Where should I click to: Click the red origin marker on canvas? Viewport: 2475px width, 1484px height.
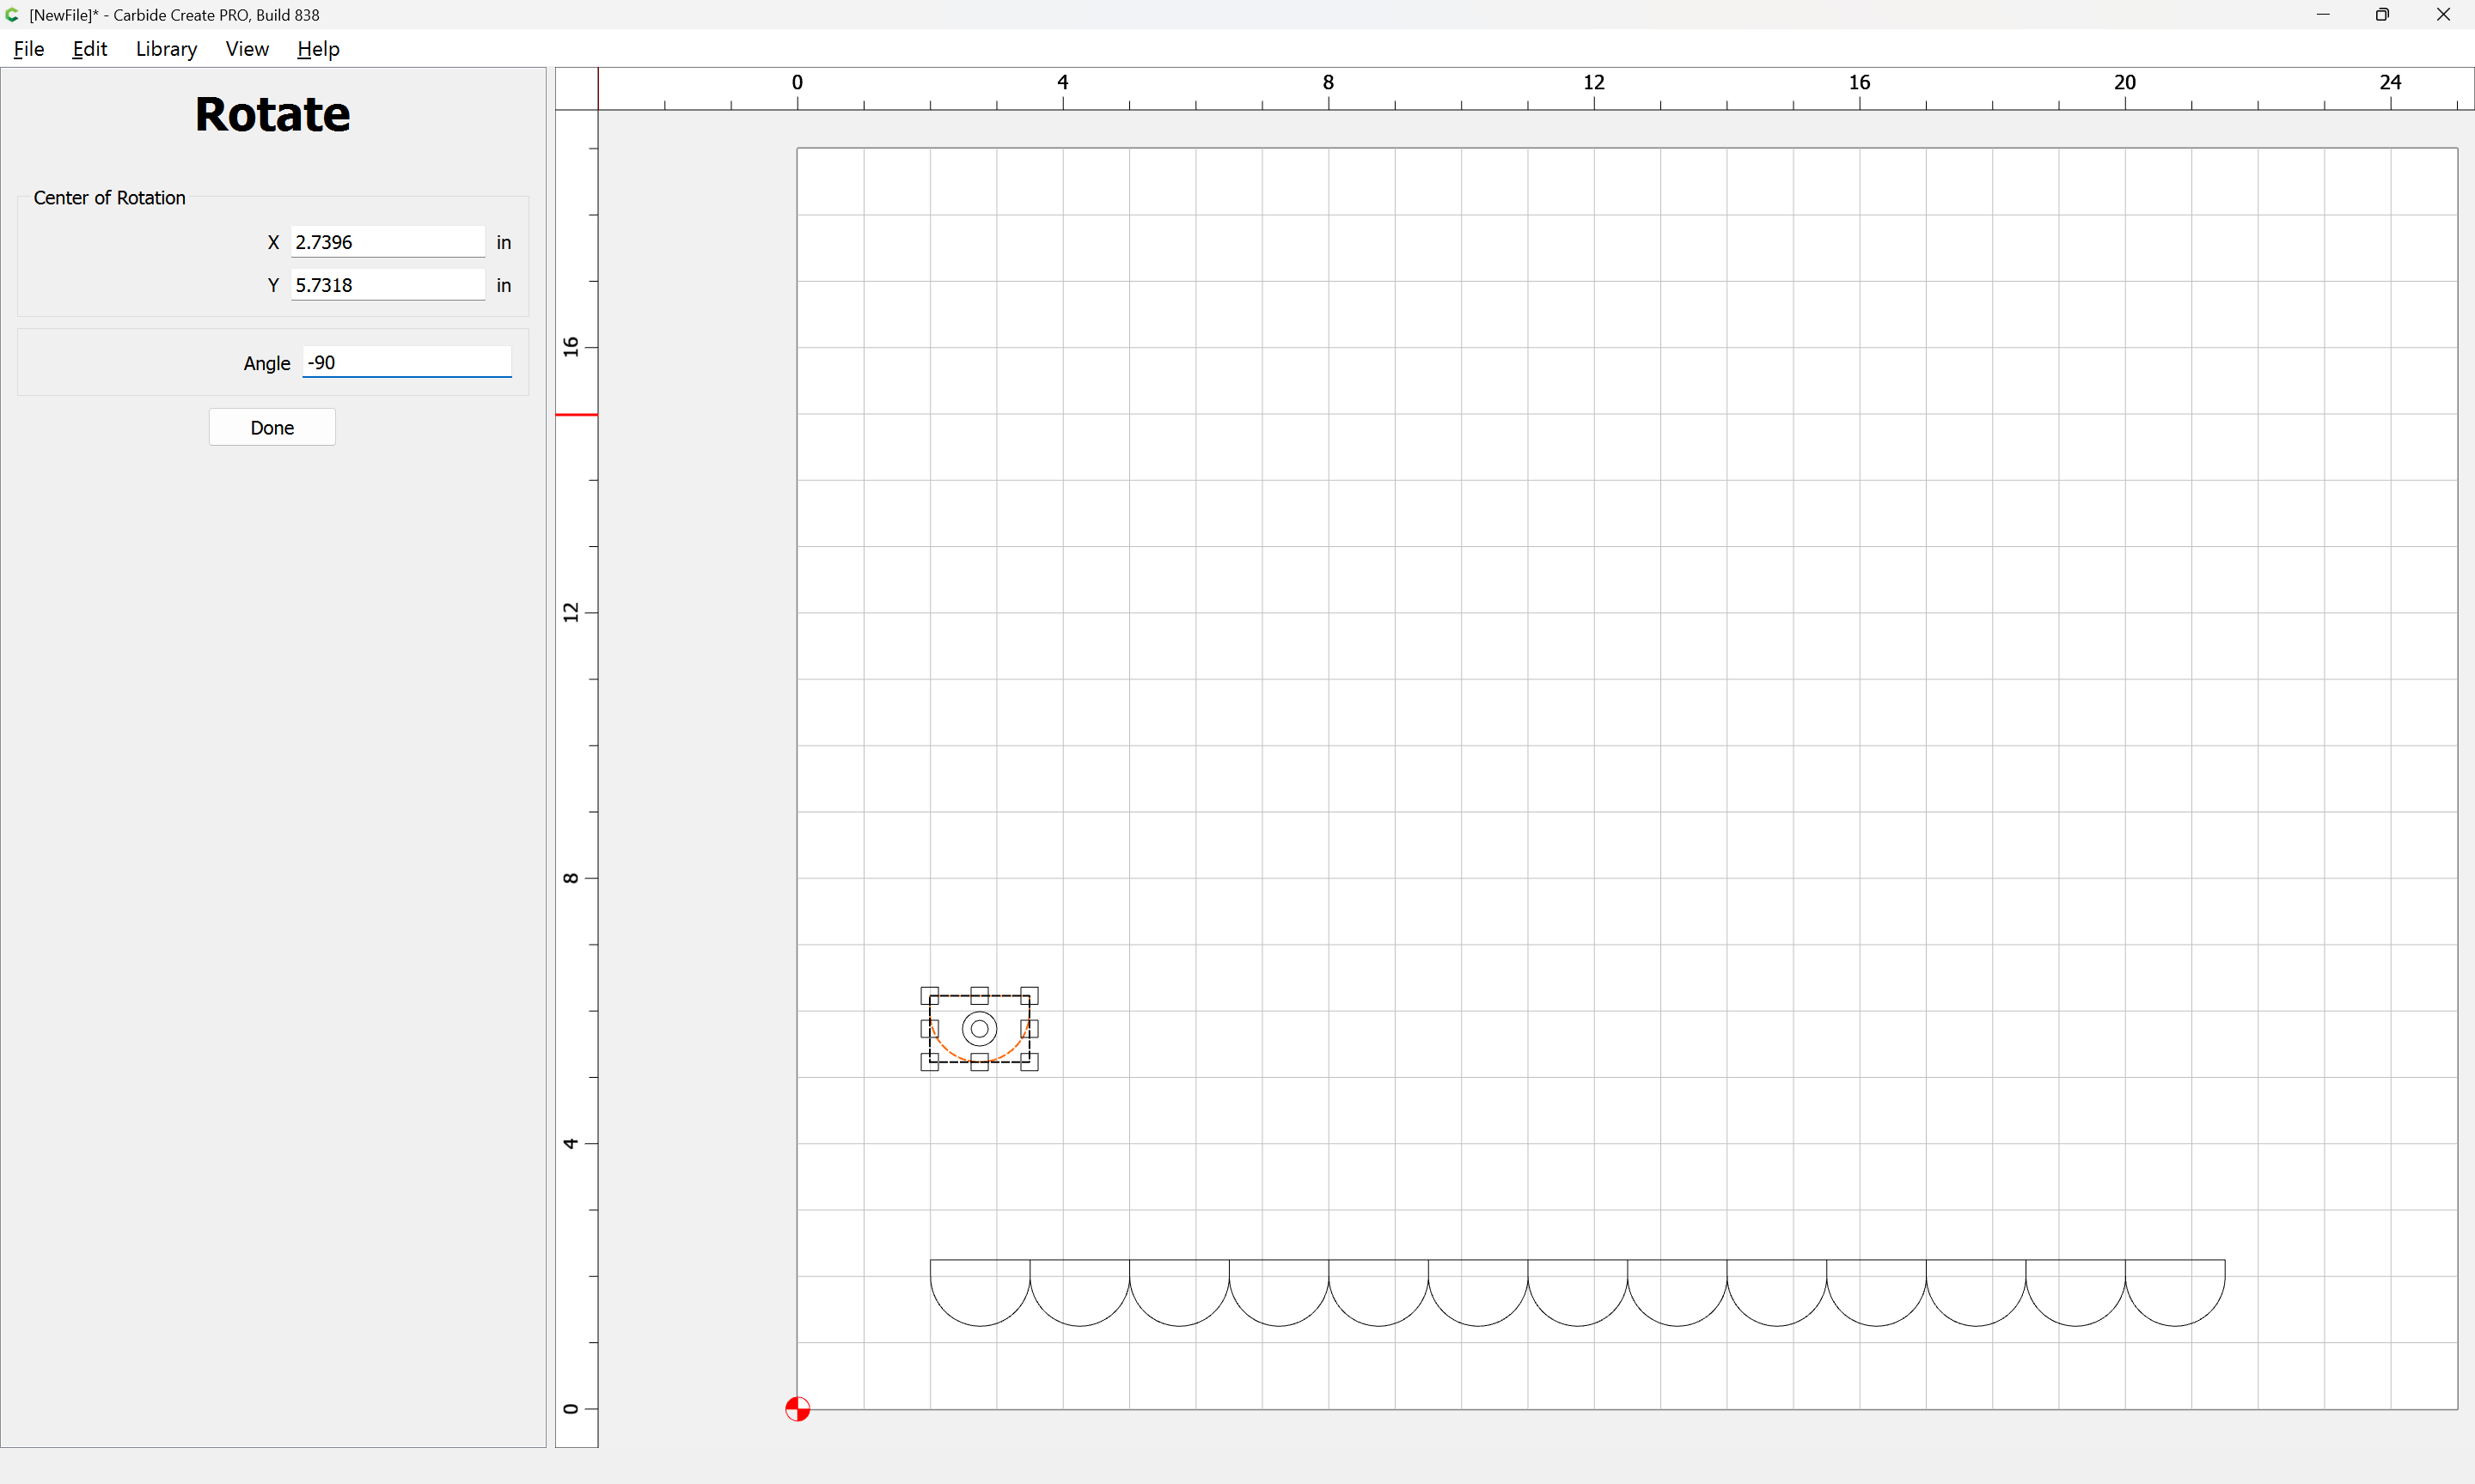point(797,1409)
